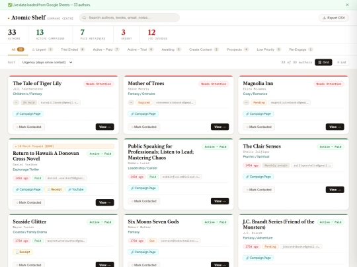Viewport: 357px width, 267px height.
Task: Mark The Clair Senses as contacted
Action: tap(259, 190)
